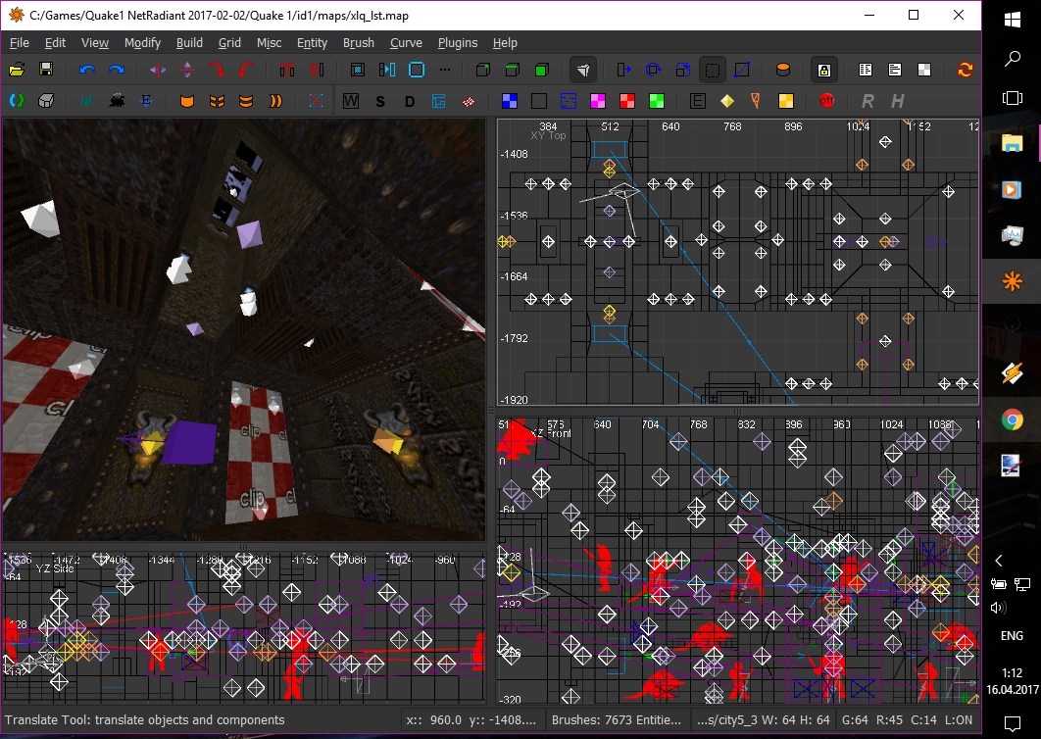Open the taskbar volume control

(x=998, y=607)
